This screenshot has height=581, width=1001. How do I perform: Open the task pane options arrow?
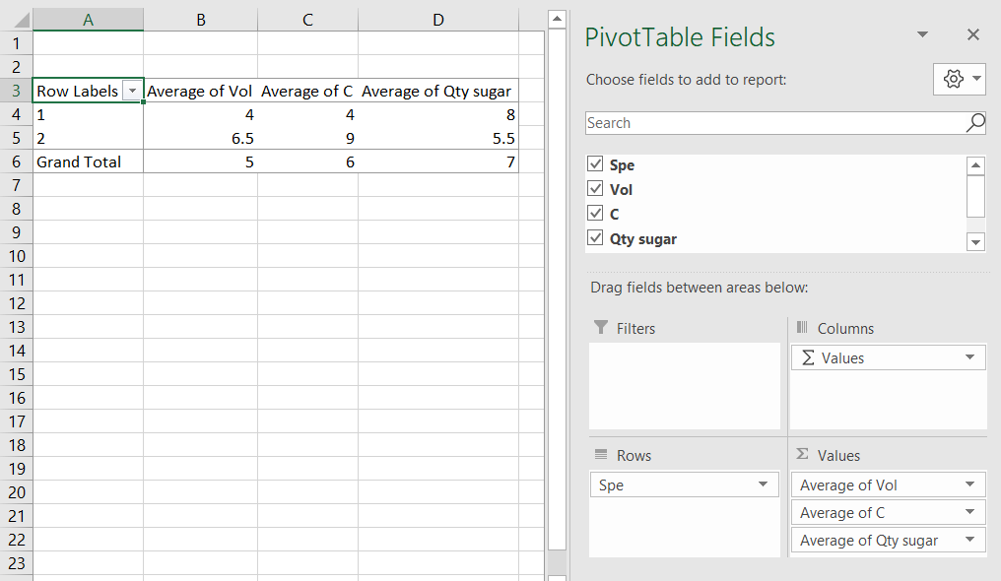tap(922, 33)
